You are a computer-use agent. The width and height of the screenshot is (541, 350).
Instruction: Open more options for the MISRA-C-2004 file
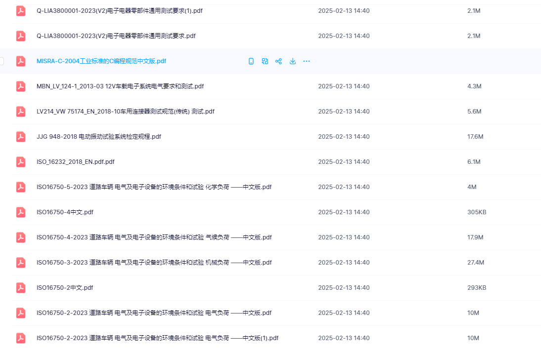(x=307, y=61)
